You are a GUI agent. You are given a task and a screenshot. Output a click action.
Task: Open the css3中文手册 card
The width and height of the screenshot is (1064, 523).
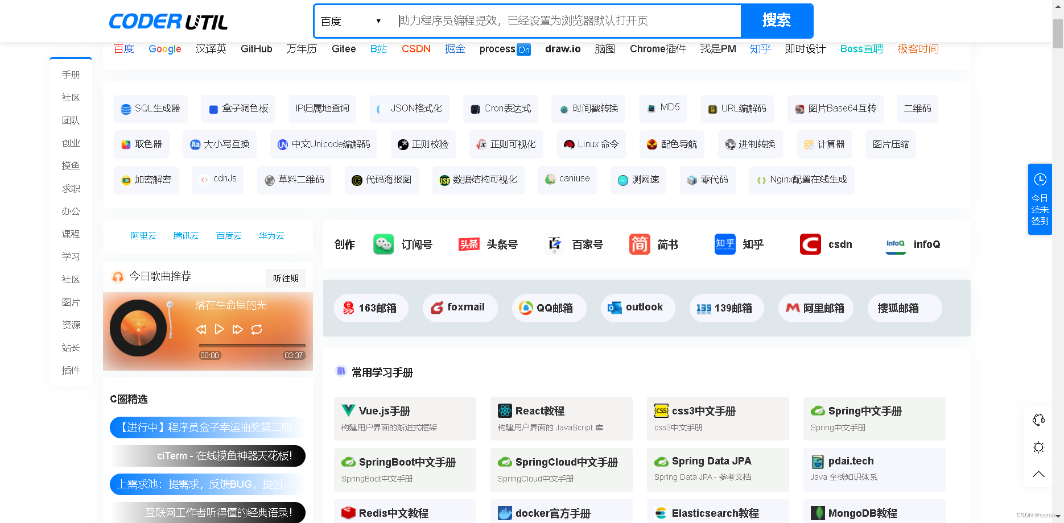(x=718, y=418)
